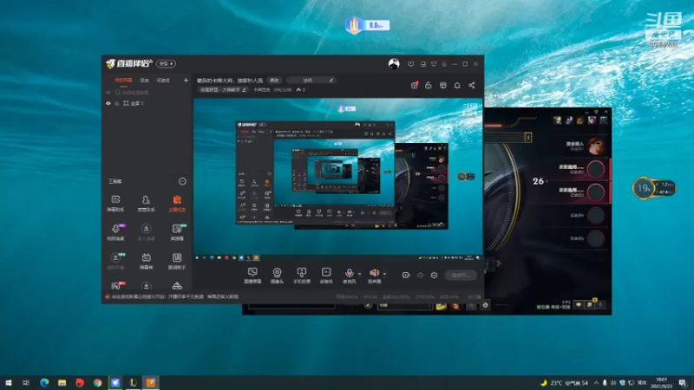Image resolution: width=694 pixels, height=390 pixels.
Task: Click the greyed start streaming button
Action: pos(461,275)
